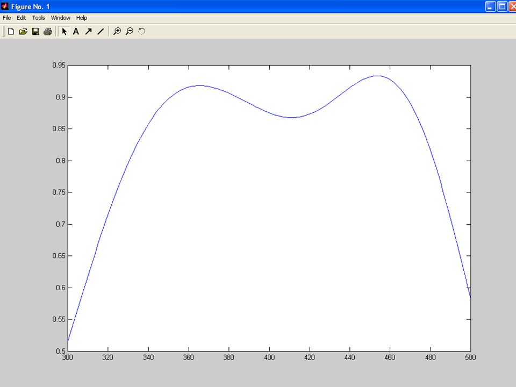The width and height of the screenshot is (516, 387).
Task: Minimize the Figure No. 1 window
Action: coord(490,6)
